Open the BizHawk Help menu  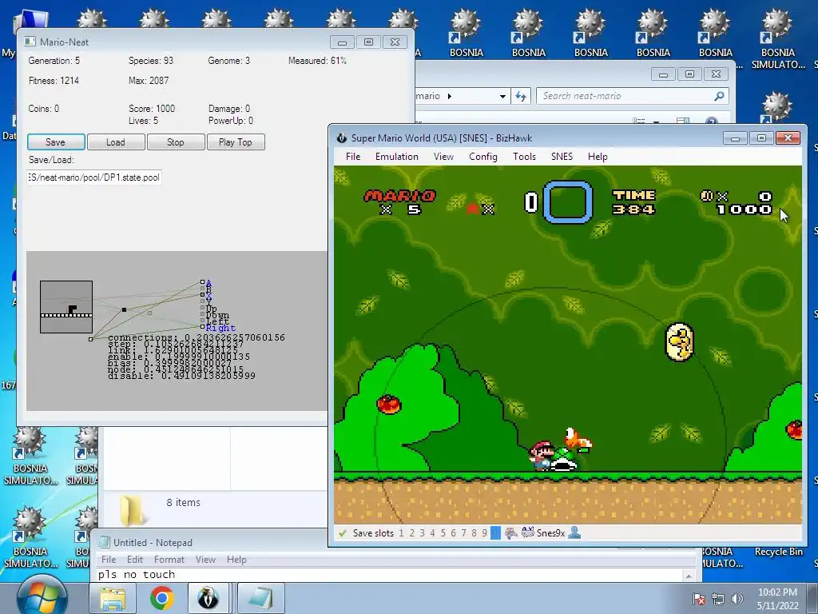pos(598,157)
